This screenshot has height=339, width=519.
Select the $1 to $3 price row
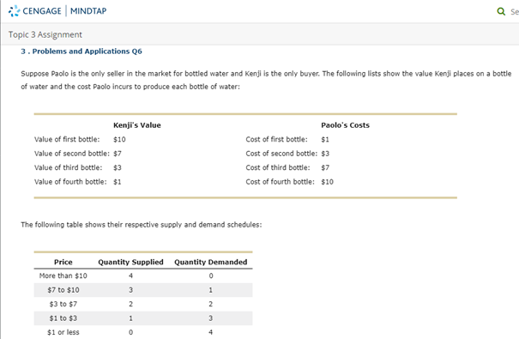coord(143,318)
